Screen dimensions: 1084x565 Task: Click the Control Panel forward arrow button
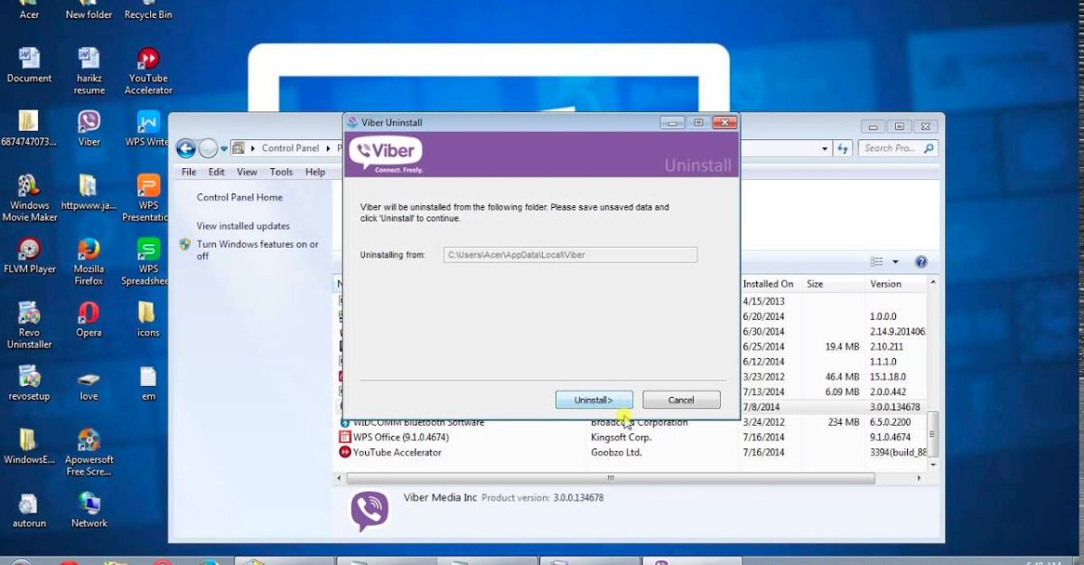(x=208, y=148)
